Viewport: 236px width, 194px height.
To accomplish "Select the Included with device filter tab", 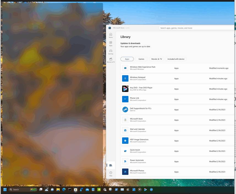I will [x=176, y=59].
